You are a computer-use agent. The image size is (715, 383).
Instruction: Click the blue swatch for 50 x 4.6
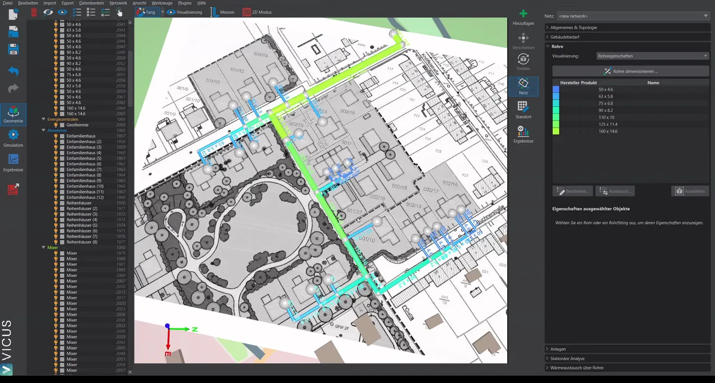[x=556, y=89]
